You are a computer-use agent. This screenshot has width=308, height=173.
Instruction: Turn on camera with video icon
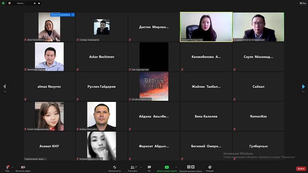point(23,167)
